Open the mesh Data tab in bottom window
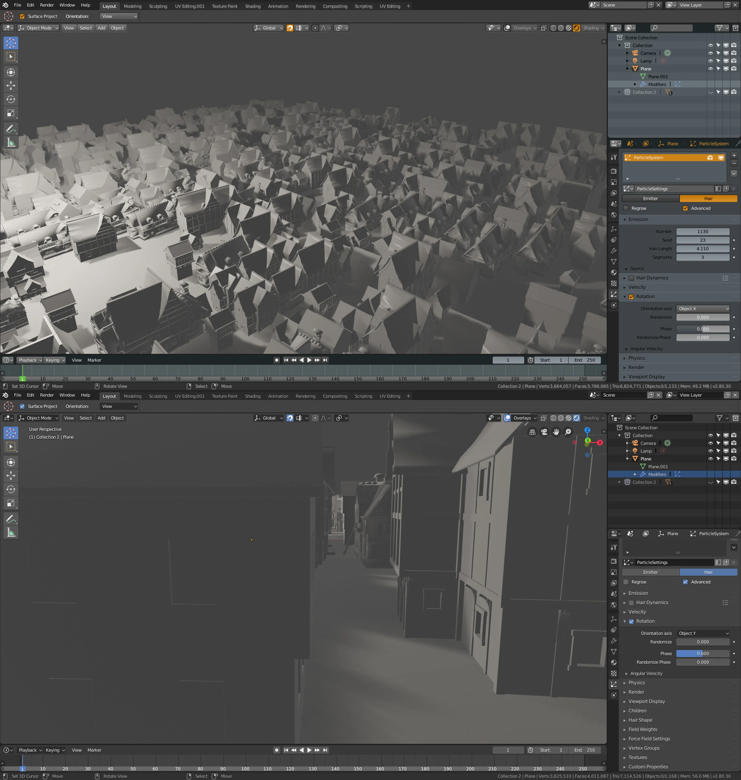This screenshot has width=741, height=780. coord(614,652)
